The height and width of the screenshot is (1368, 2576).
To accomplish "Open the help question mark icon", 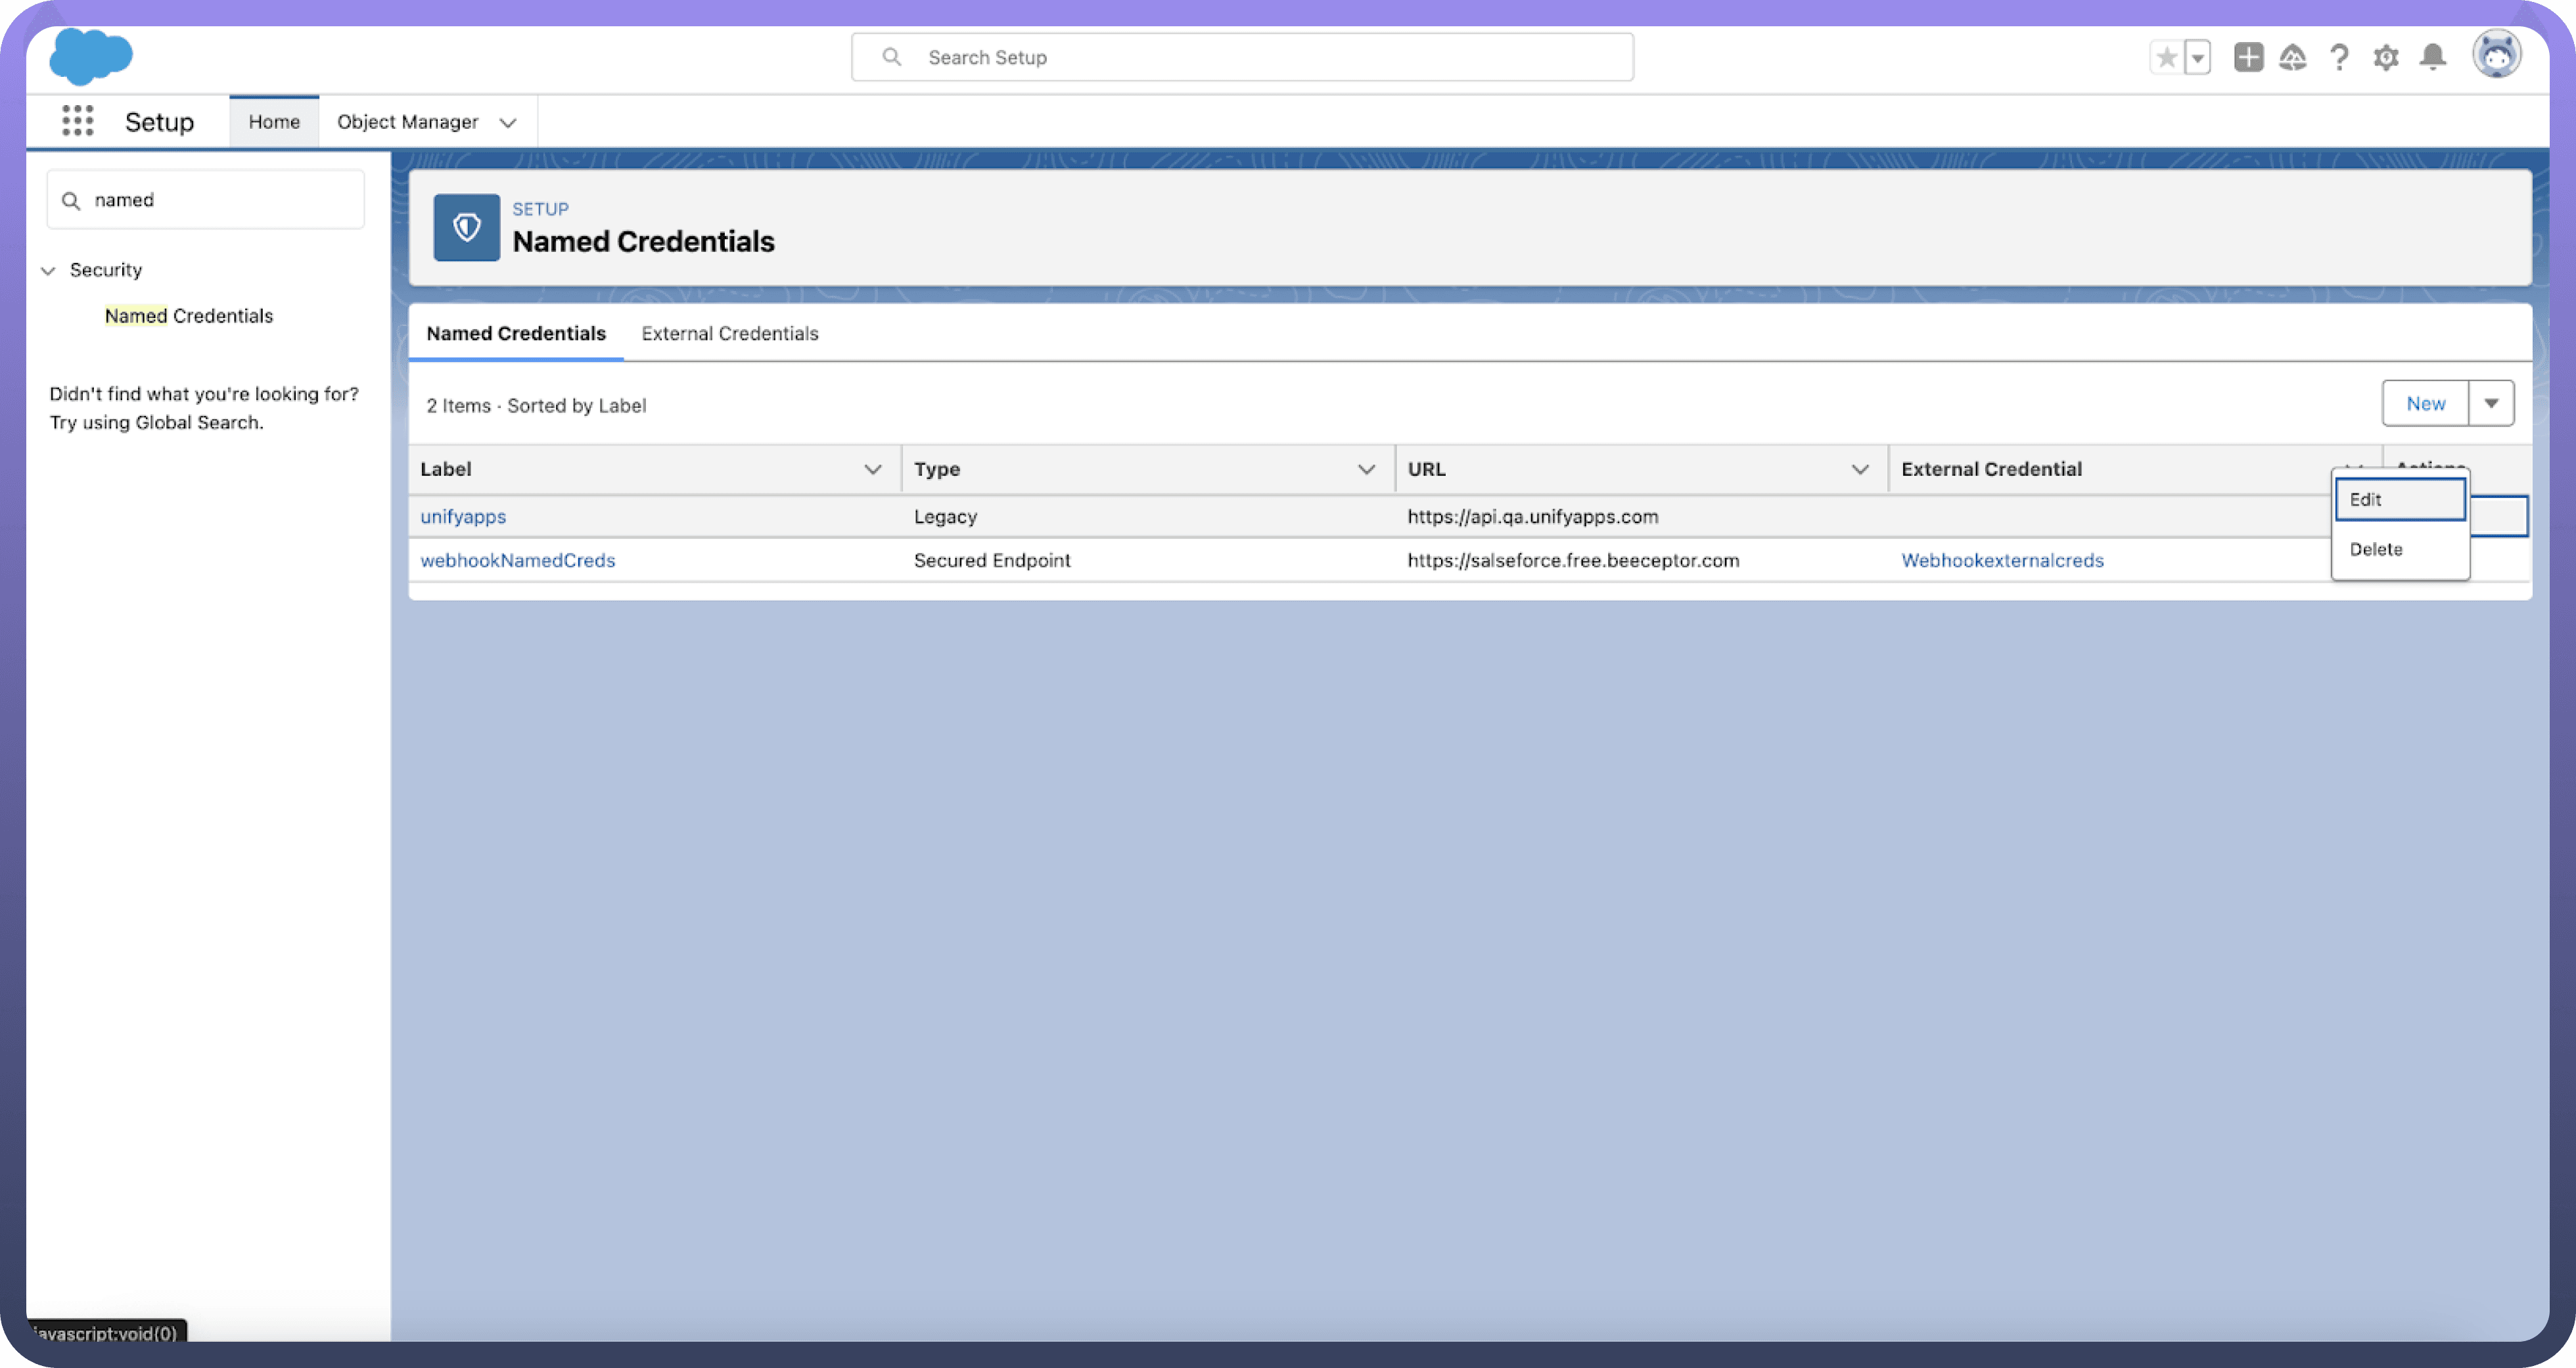I will pos(2339,58).
